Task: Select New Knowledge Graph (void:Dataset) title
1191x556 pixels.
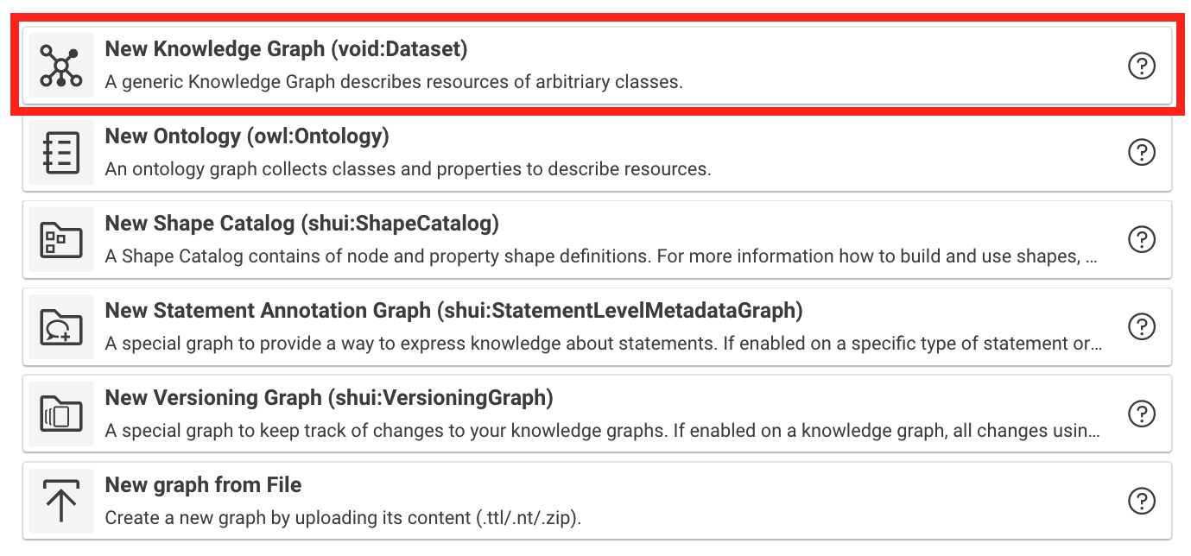Action: click(286, 49)
